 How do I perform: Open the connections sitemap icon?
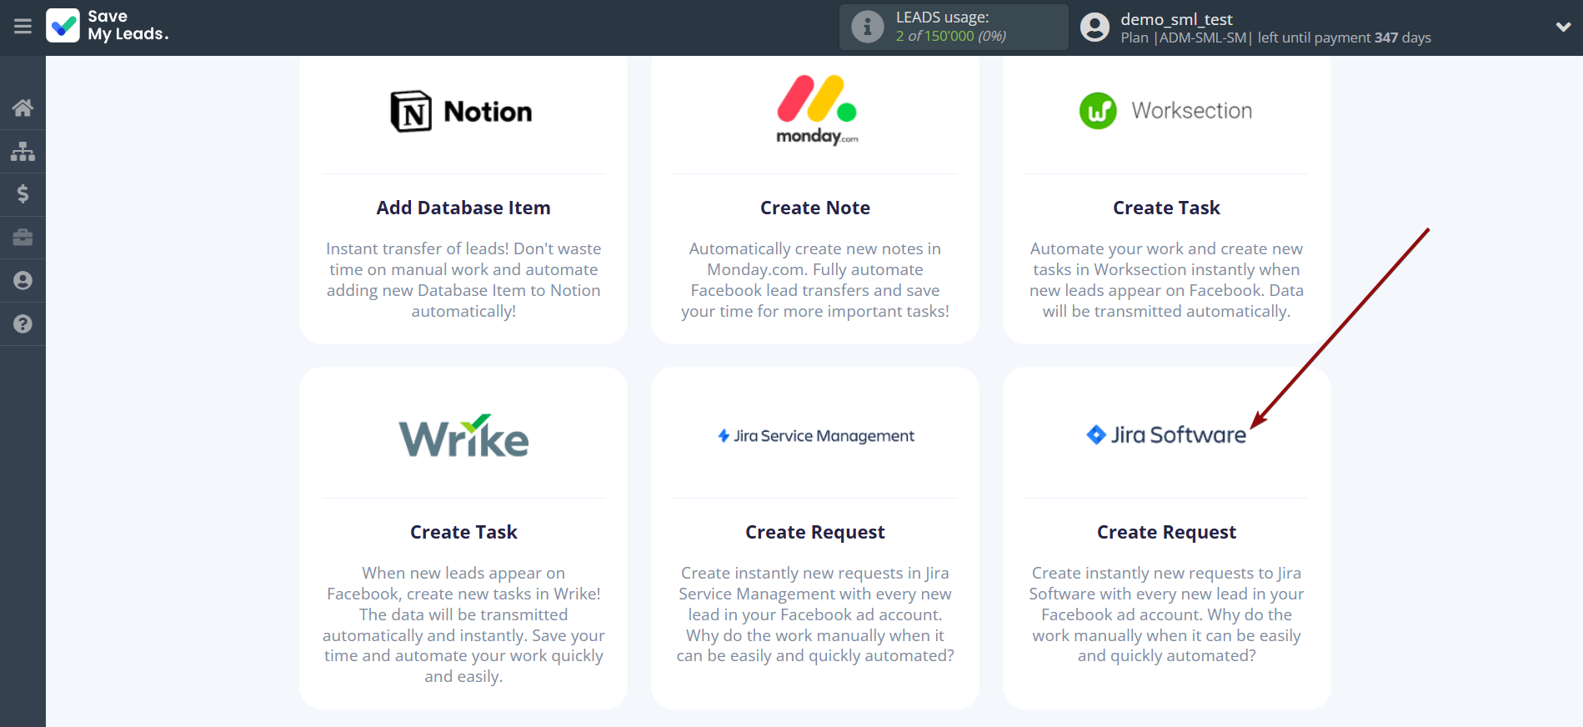(23, 151)
